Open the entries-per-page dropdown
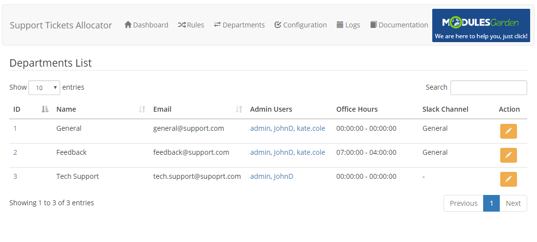 pos(44,88)
